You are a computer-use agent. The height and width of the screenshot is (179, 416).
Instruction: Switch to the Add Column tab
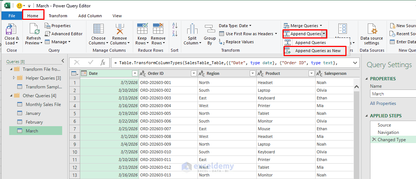tap(90, 16)
